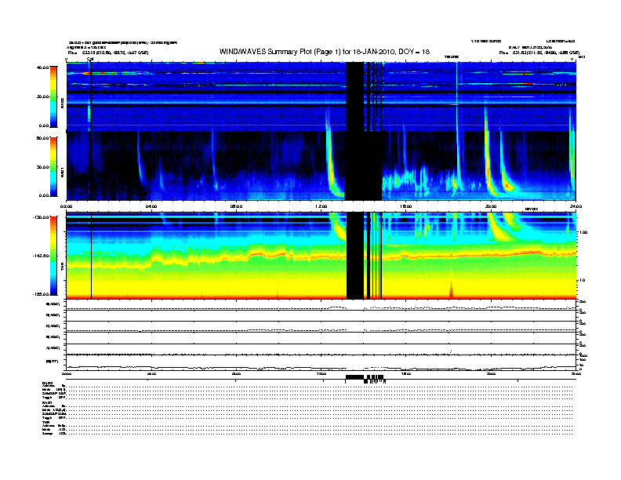Click the RAD1 vertical axis label
The height and width of the screenshot is (480, 621).
[x=62, y=172]
